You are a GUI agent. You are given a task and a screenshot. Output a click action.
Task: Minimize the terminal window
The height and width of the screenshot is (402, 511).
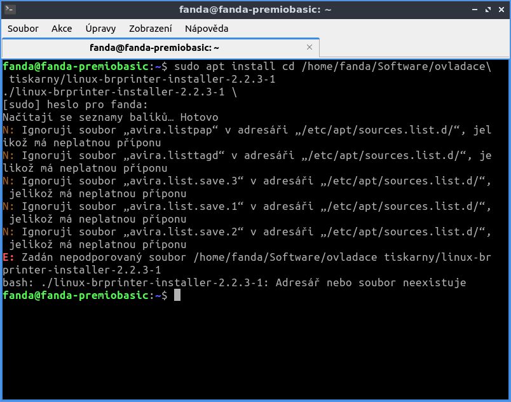pos(474,10)
